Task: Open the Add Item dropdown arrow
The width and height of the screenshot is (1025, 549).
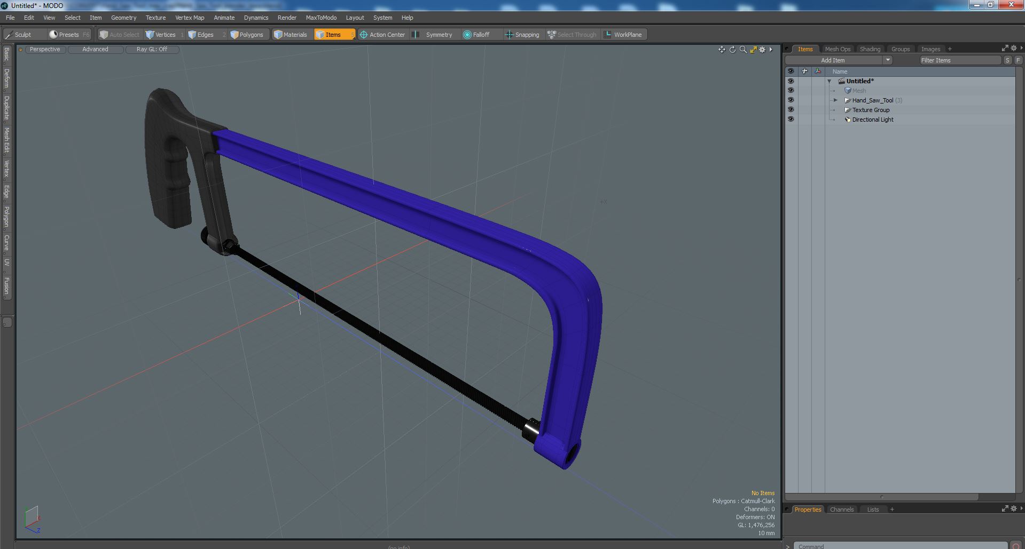Action: pos(888,60)
